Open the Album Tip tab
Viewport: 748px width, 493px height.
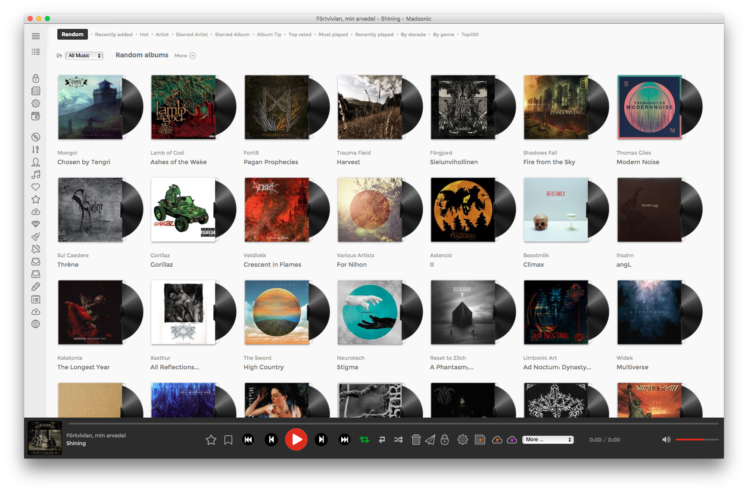tap(269, 34)
